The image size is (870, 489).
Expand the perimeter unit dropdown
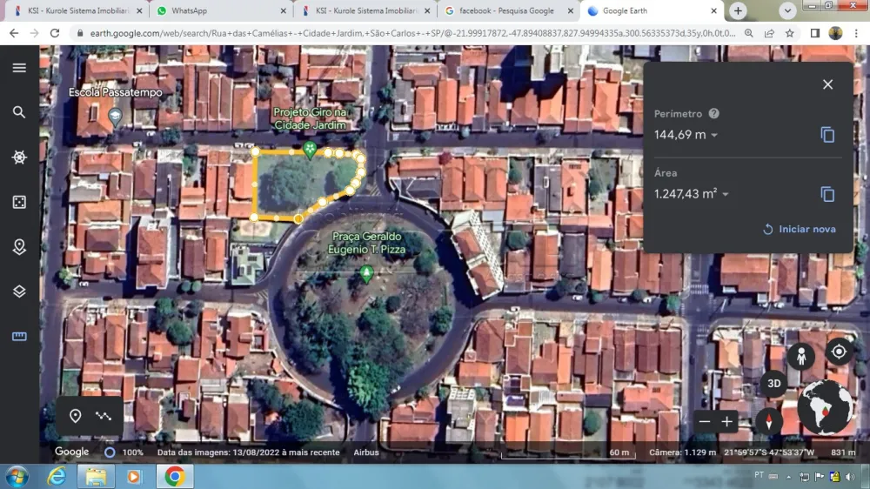(x=714, y=136)
